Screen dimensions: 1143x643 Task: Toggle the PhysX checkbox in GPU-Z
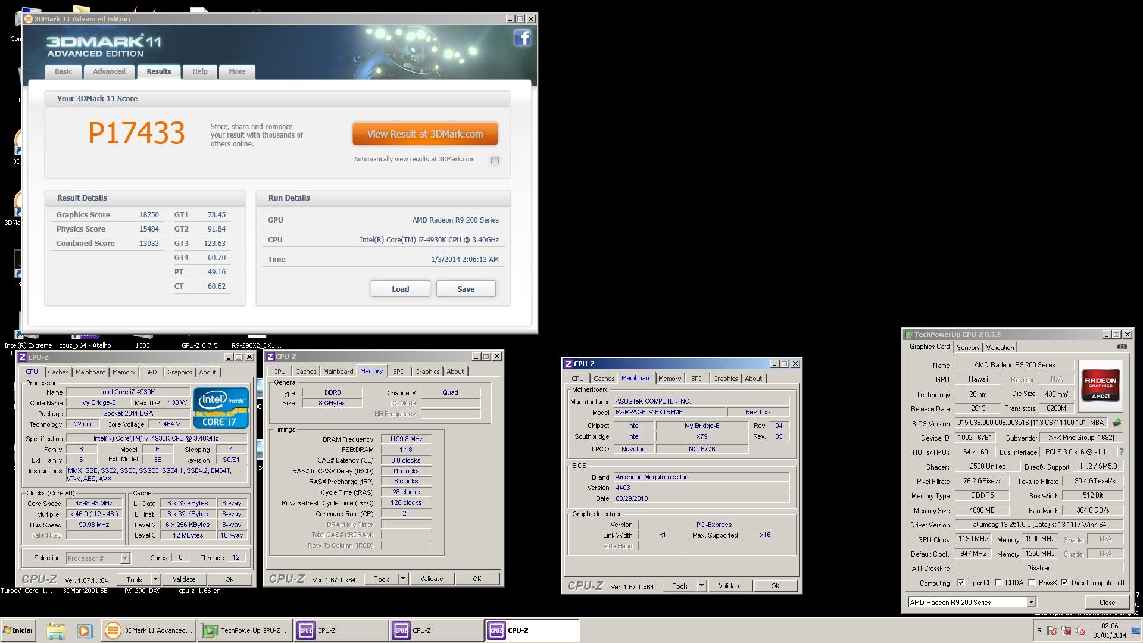click(x=1032, y=583)
